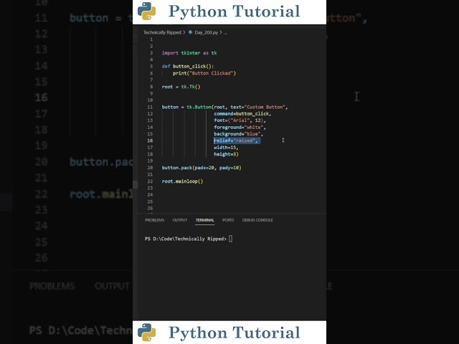
Task: Open the PORTS tab
Action: (x=228, y=220)
